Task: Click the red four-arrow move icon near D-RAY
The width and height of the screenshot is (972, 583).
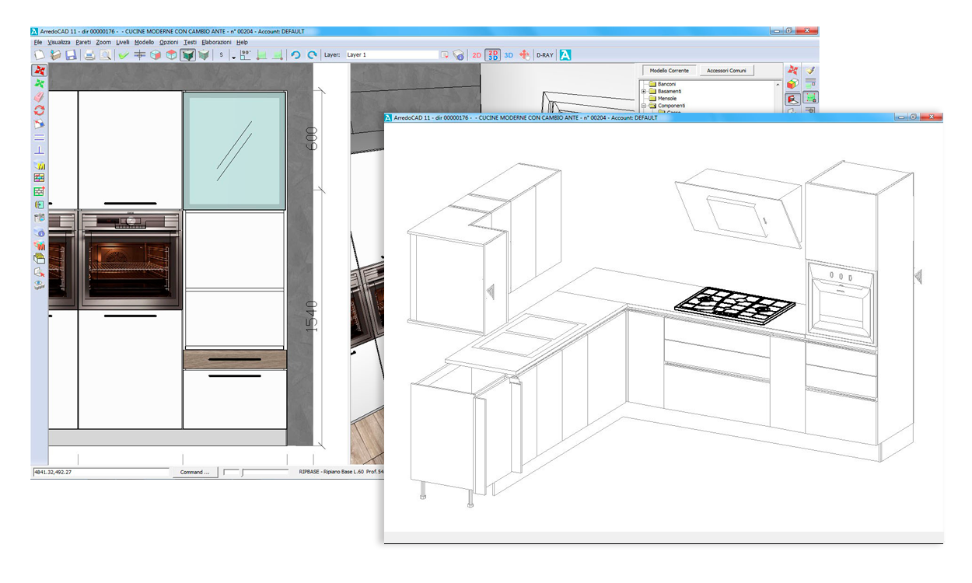Action: (524, 55)
